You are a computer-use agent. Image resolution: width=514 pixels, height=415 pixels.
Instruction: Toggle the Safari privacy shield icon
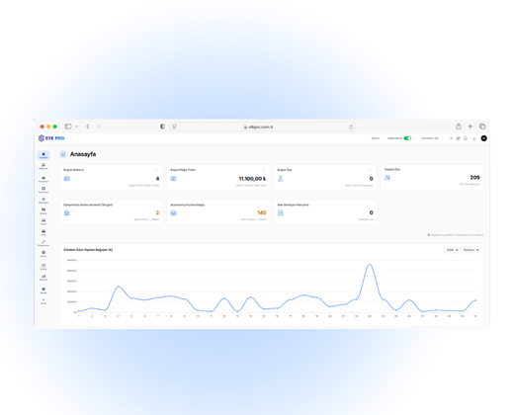[162, 126]
